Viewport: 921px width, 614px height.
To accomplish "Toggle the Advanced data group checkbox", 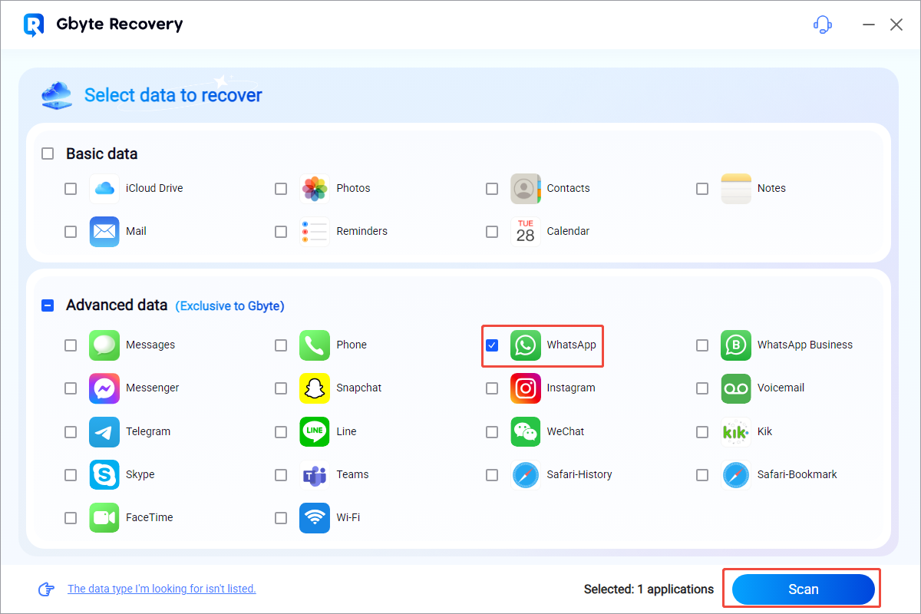I will tap(48, 305).
